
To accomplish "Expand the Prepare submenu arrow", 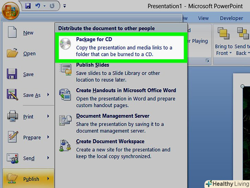I will coord(48,137).
